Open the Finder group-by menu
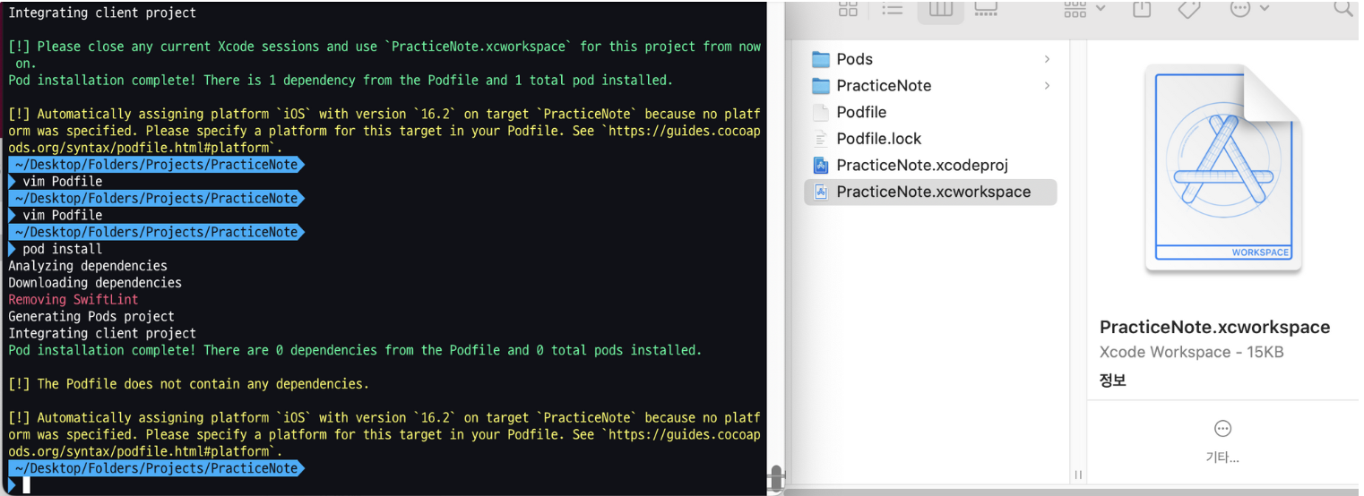Viewport: 1364px width, 496px height. (1084, 8)
